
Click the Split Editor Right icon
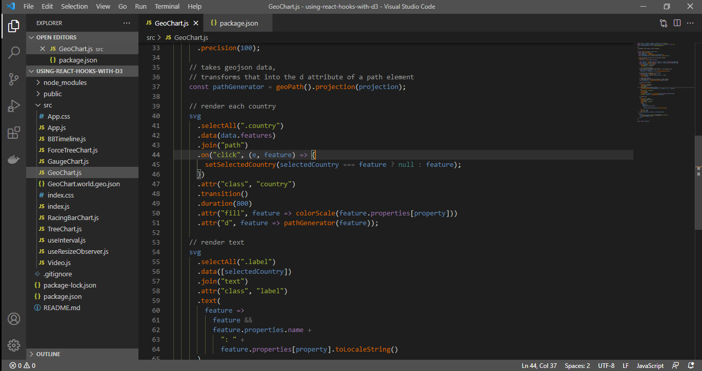[677, 23]
